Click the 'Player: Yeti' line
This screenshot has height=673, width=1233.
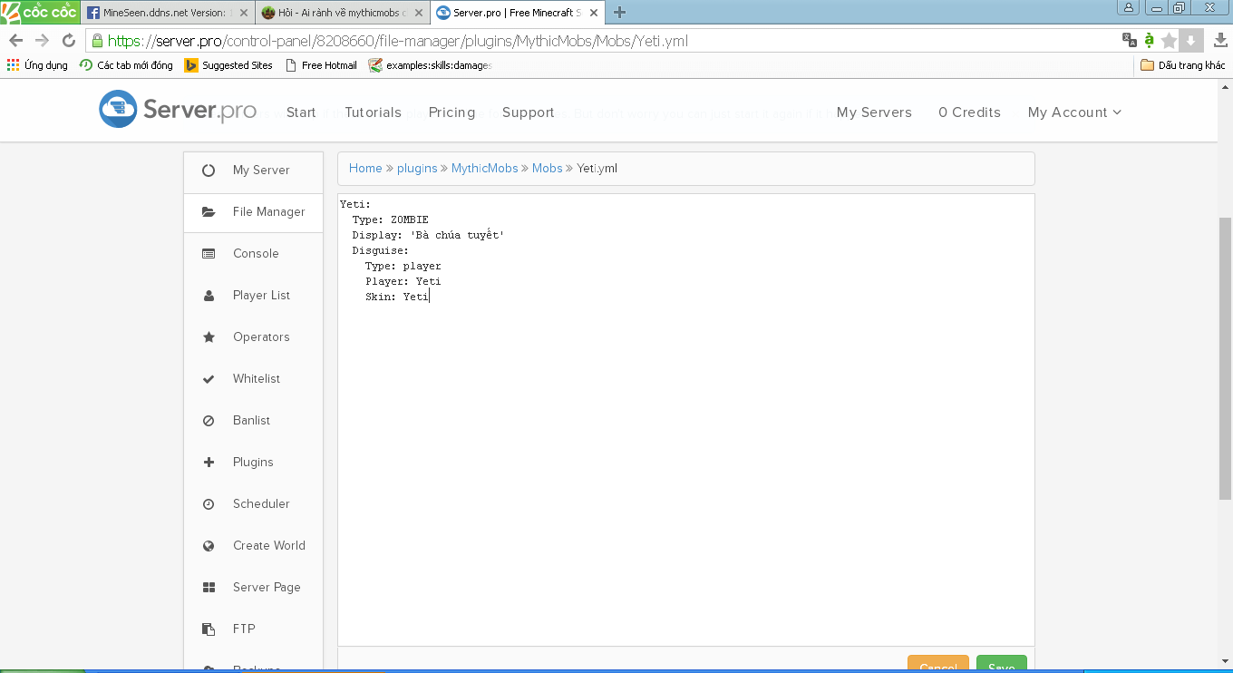[403, 281]
